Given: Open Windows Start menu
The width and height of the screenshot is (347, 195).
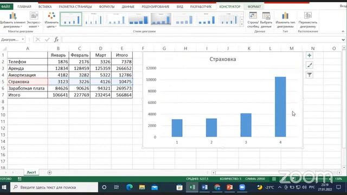Looking at the screenshot, I should pos(4,187).
